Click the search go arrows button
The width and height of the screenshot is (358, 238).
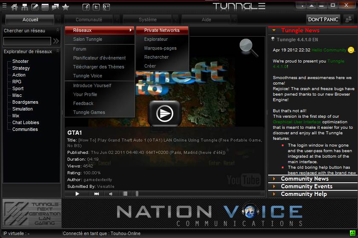56,41
